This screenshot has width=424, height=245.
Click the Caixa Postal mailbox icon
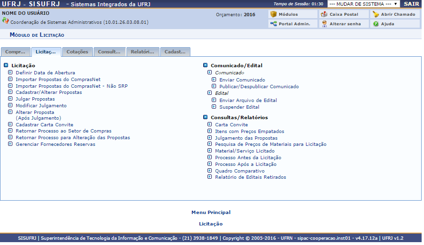coord(324,14)
